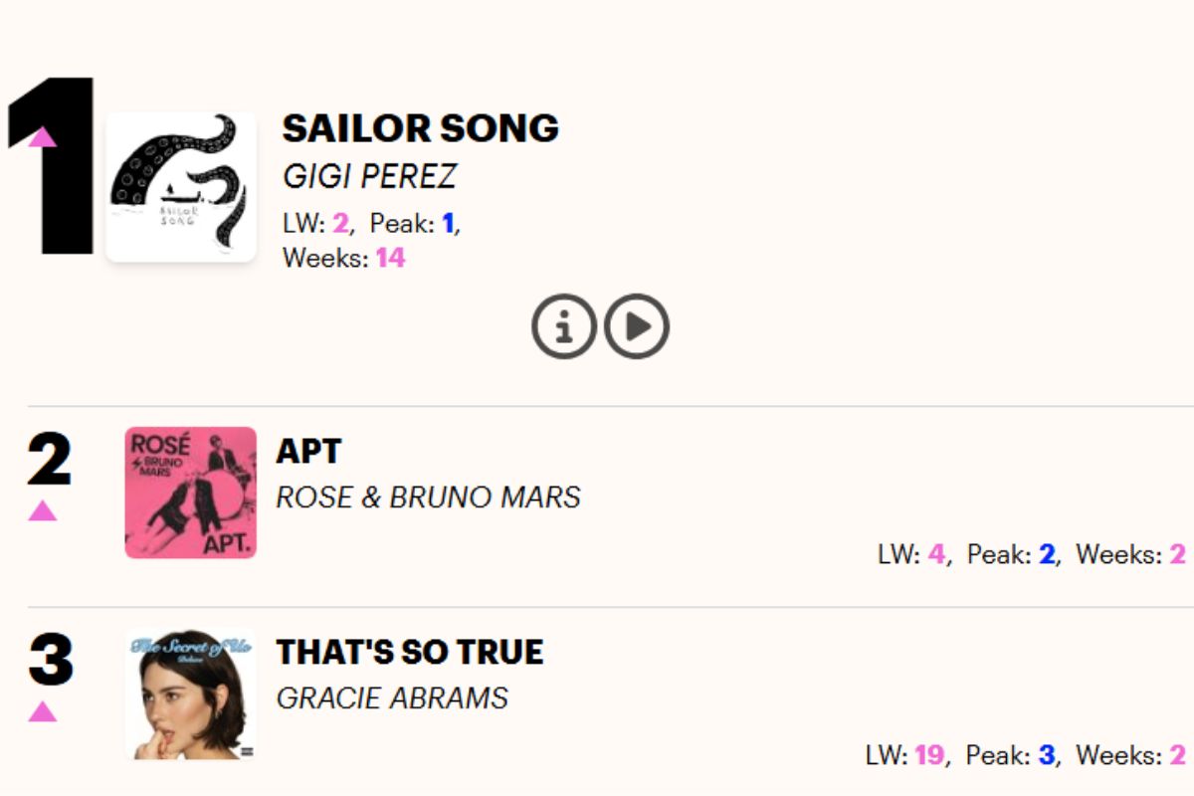This screenshot has width=1194, height=796.
Task: Click LW 19 stat for That's So True
Action: pyautogui.click(x=904, y=755)
